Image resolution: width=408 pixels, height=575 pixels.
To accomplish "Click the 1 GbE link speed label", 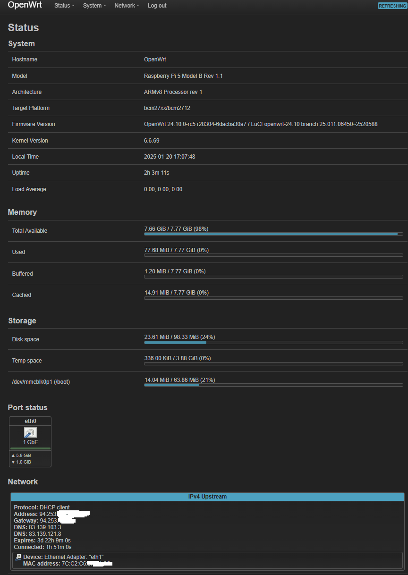I will click(30, 442).
